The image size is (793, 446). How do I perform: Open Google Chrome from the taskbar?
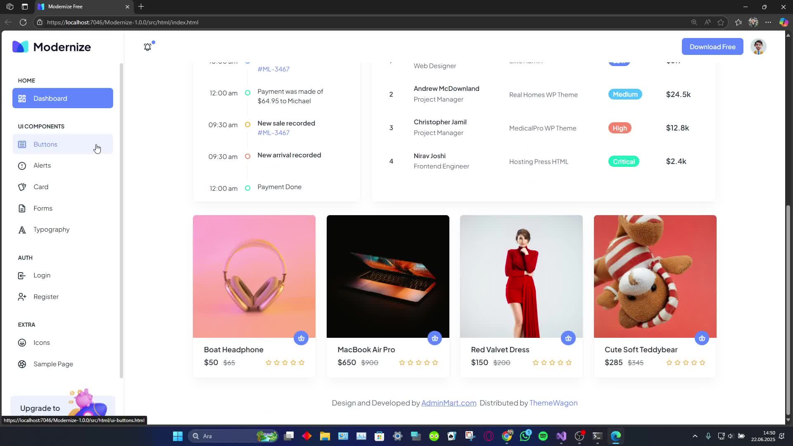507,436
